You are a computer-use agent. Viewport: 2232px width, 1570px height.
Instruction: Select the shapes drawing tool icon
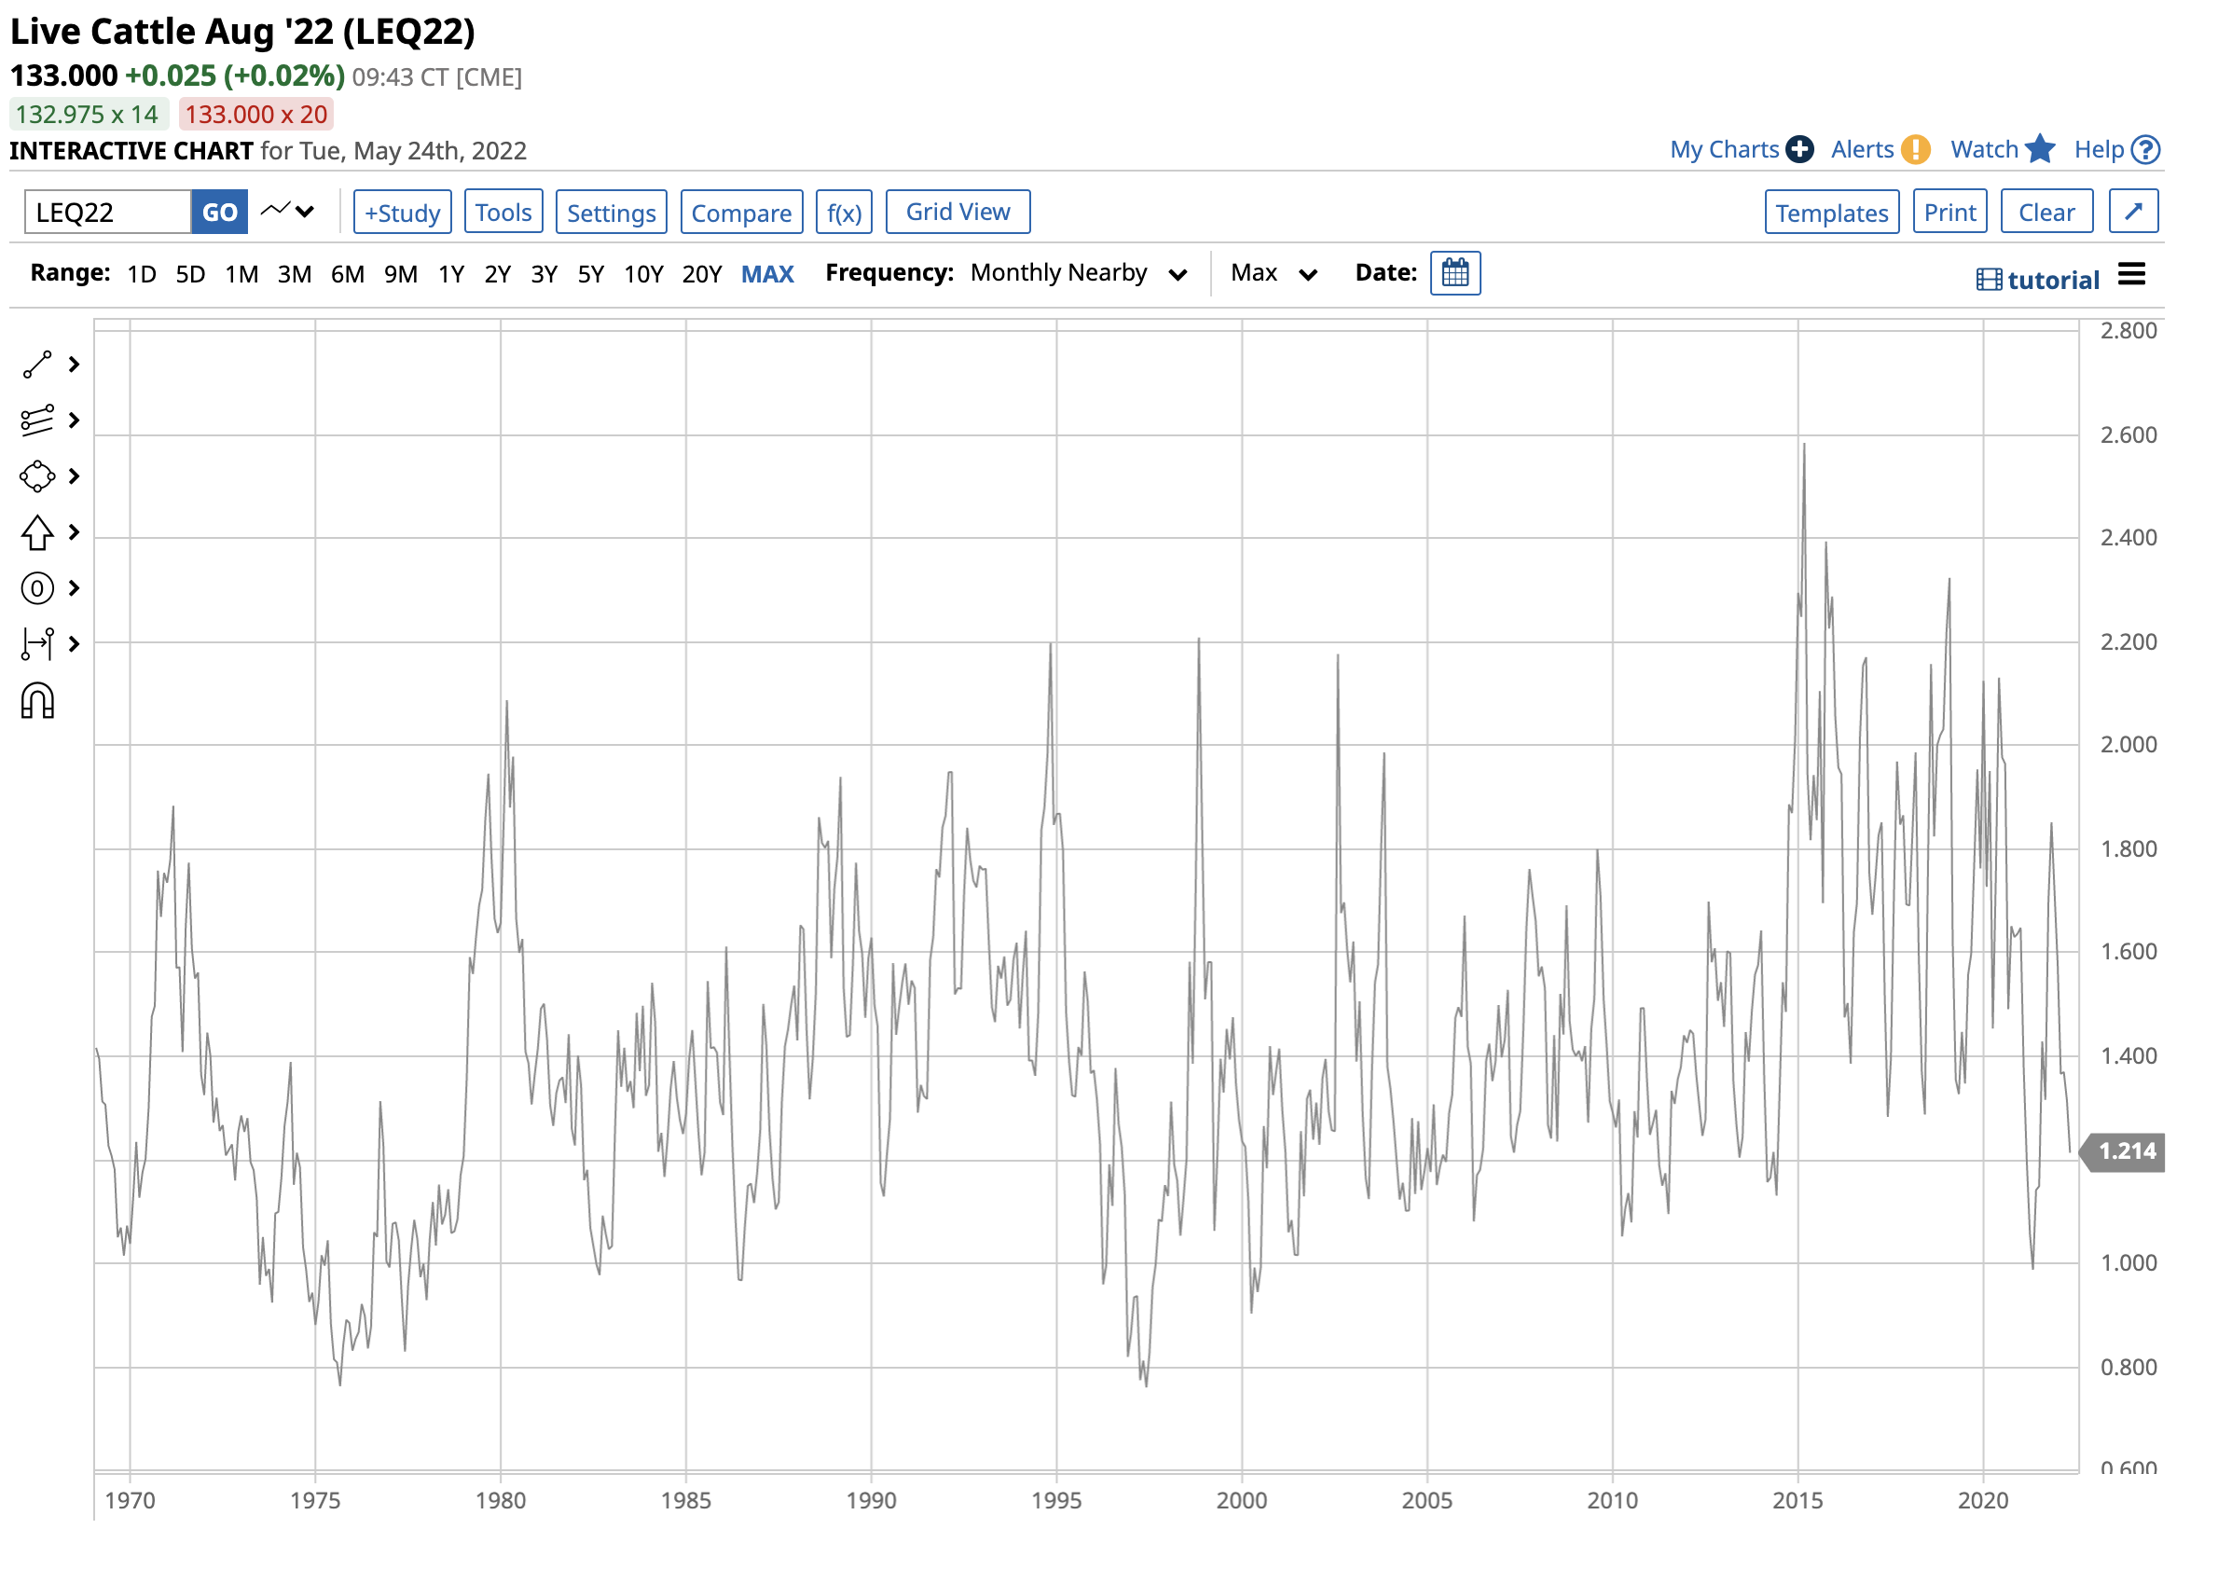[x=37, y=476]
